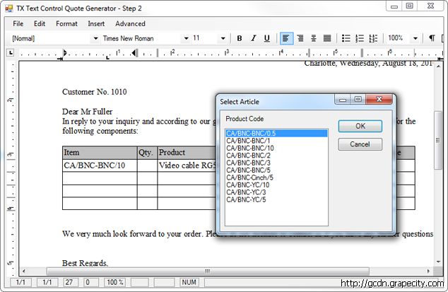Toggle bold formatting in the toolbar

click(x=240, y=38)
